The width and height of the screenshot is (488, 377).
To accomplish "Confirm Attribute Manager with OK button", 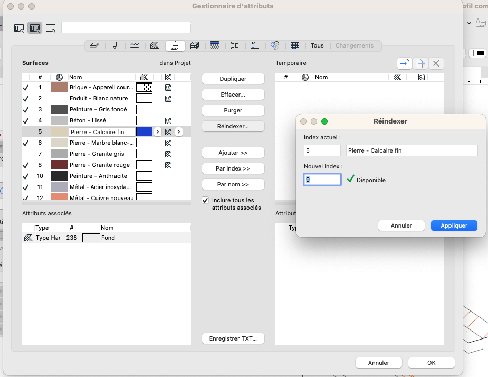I will click(432, 363).
